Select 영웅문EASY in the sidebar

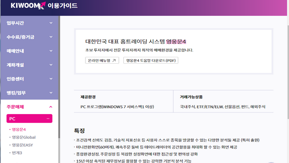click(22, 145)
